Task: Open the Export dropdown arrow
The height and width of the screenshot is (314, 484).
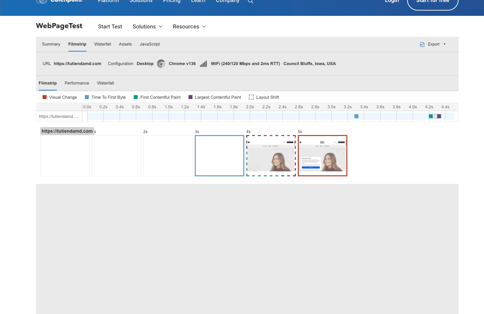Action: point(444,44)
